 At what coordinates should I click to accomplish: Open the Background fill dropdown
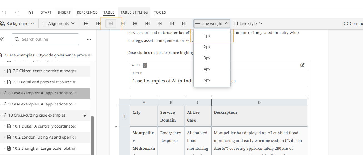tap(17, 24)
